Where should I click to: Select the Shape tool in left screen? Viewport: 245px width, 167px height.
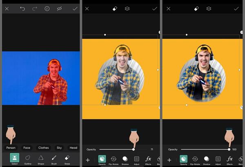[x=41, y=160]
